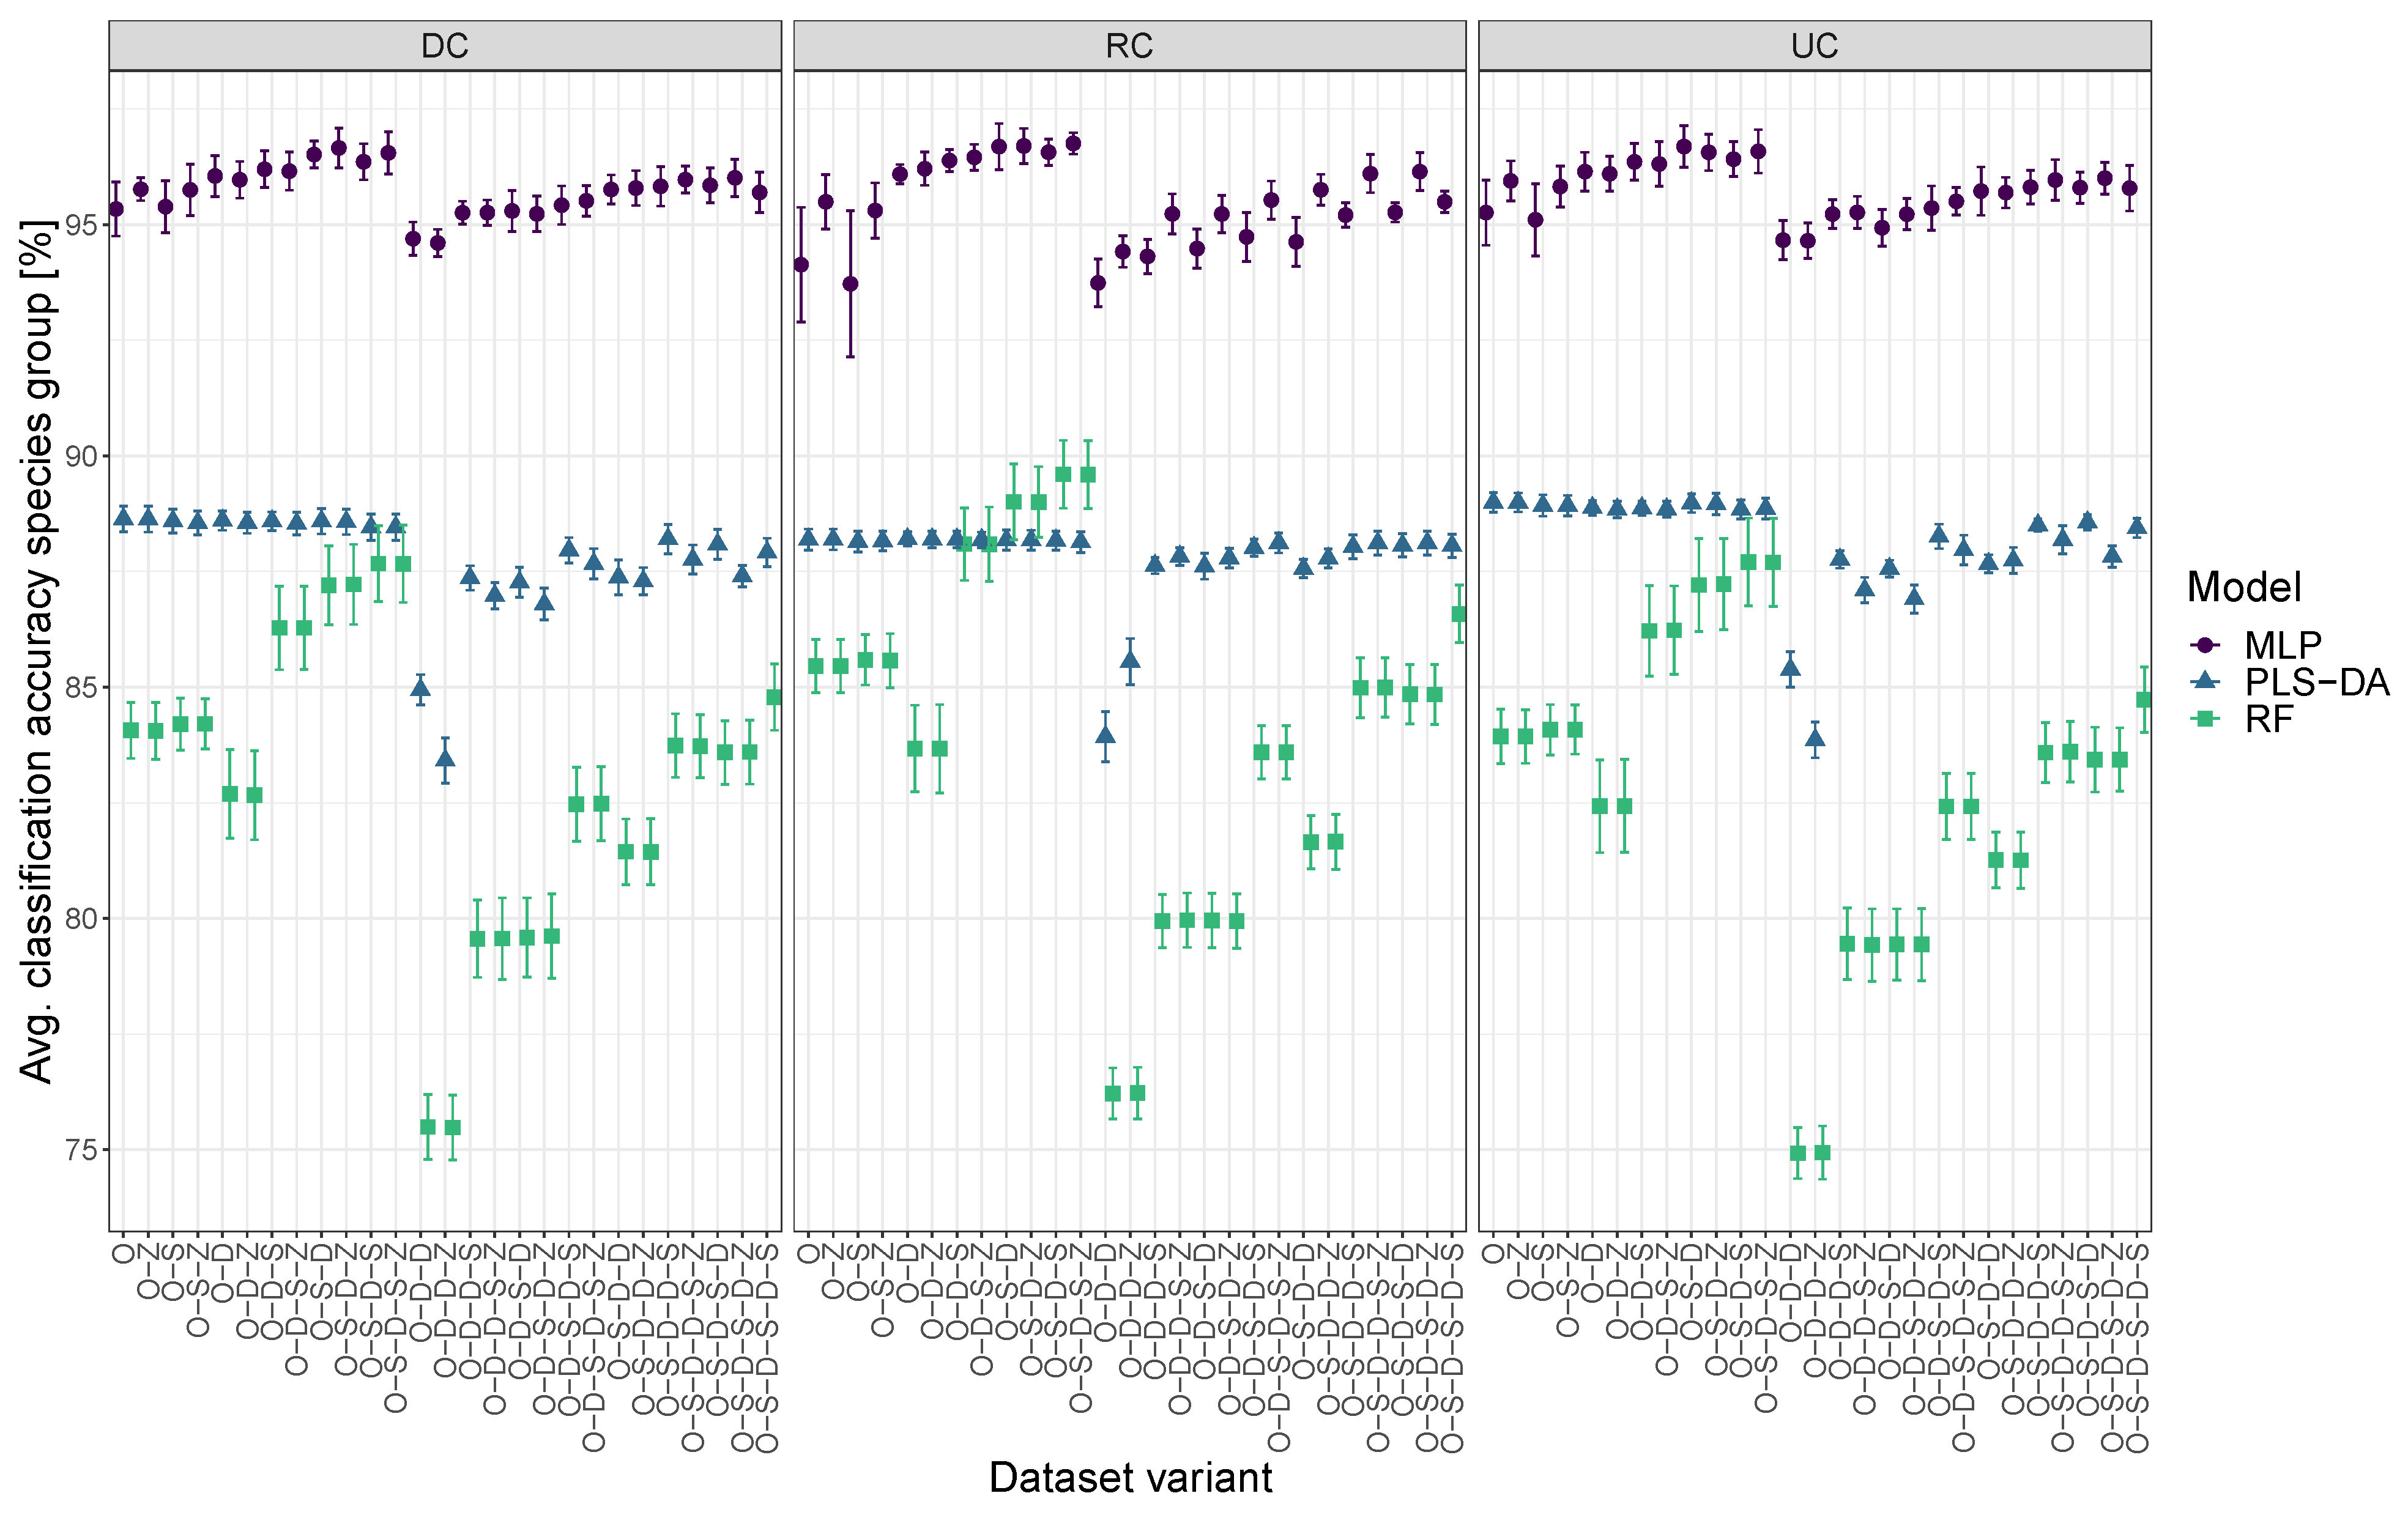Click the 75 tick label on y-axis
The image size is (2408, 1515).
pos(82,1150)
